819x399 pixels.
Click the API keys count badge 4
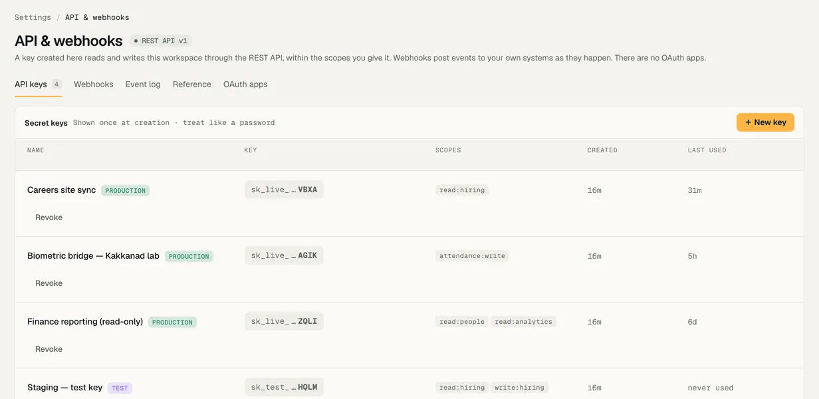[57, 84]
